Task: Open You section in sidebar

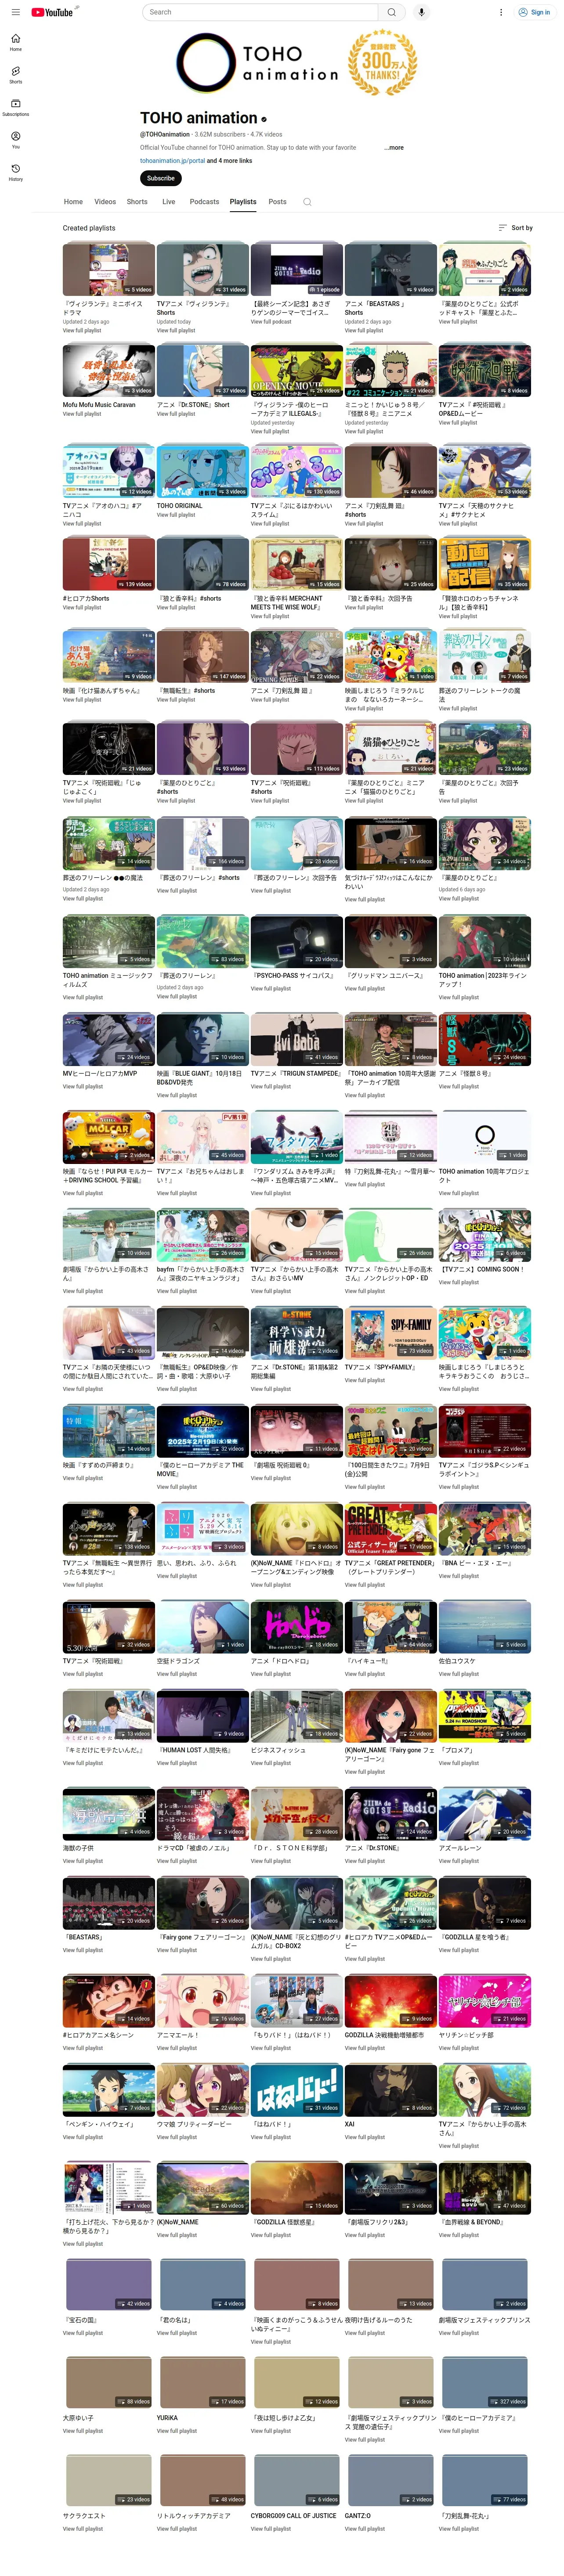Action: 16,140
